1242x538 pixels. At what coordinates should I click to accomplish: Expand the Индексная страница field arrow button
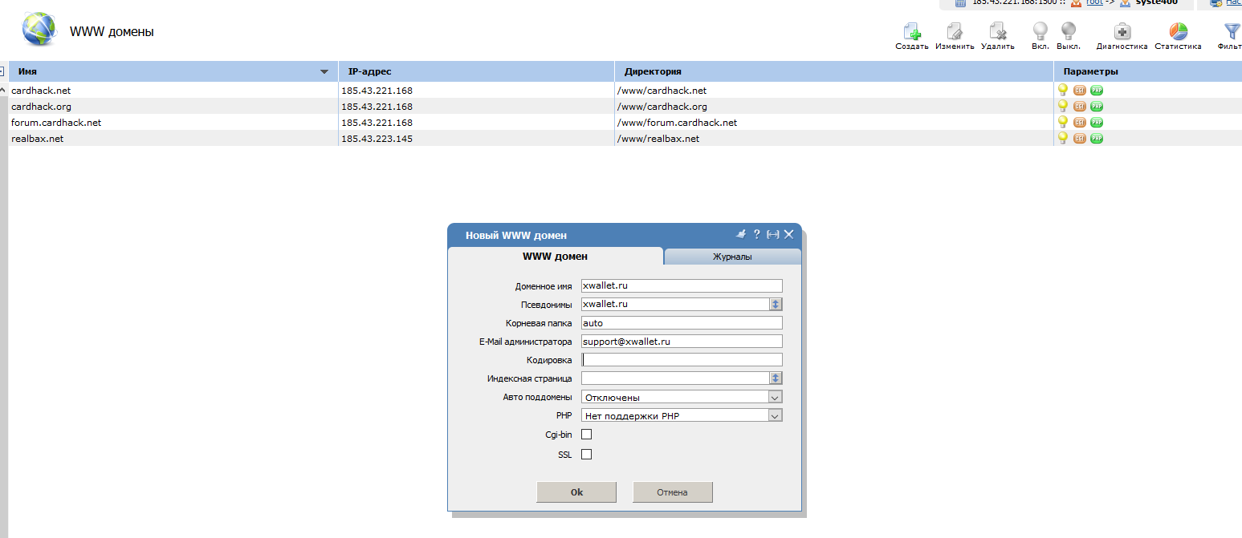(776, 378)
